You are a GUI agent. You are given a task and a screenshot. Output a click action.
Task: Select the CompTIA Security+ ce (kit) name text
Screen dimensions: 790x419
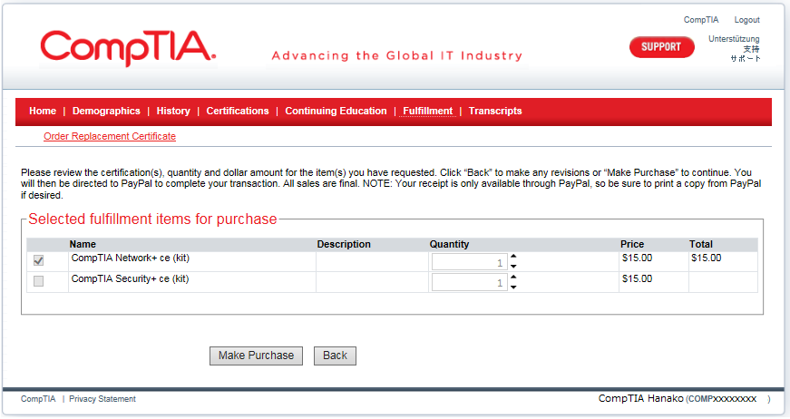tap(130, 278)
